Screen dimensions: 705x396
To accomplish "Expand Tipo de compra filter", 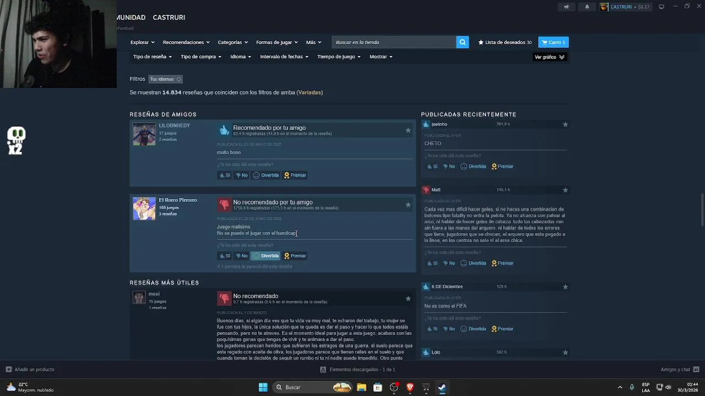I will 201,57.
